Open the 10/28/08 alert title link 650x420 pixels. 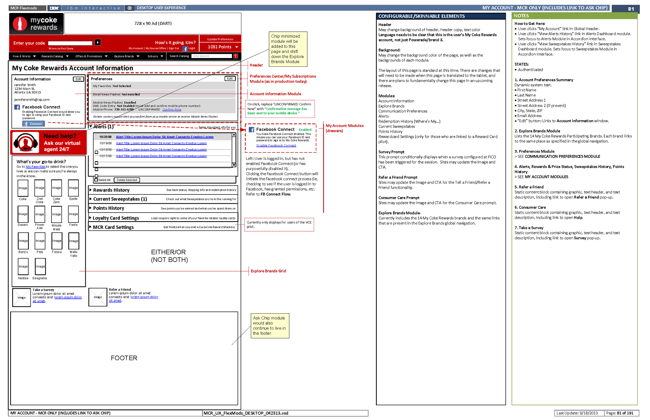pos(165,137)
